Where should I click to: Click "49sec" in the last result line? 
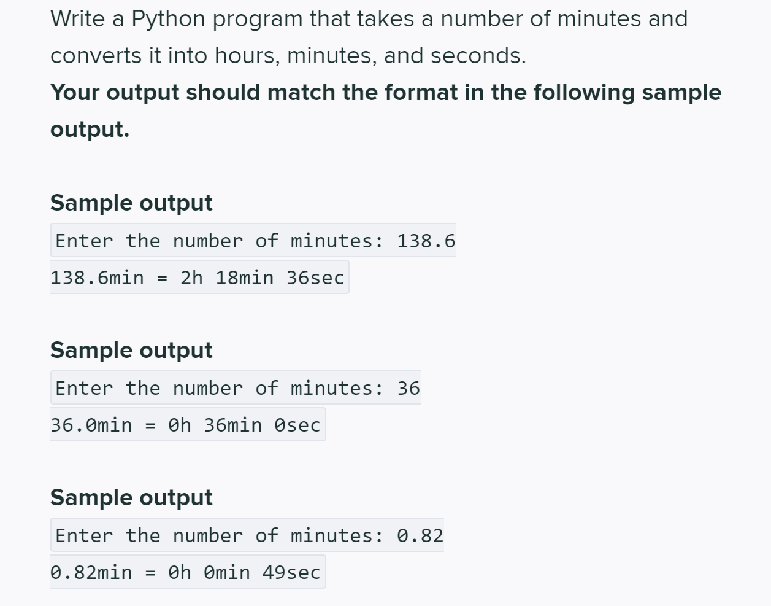click(x=291, y=572)
